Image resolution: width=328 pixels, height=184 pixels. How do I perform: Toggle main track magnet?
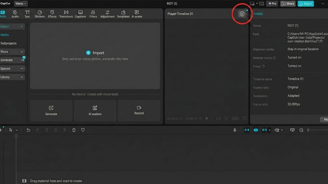click(x=247, y=130)
